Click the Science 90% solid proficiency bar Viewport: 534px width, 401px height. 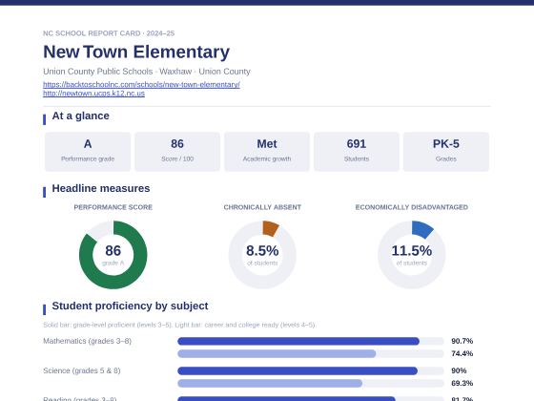pyautogui.click(x=298, y=370)
